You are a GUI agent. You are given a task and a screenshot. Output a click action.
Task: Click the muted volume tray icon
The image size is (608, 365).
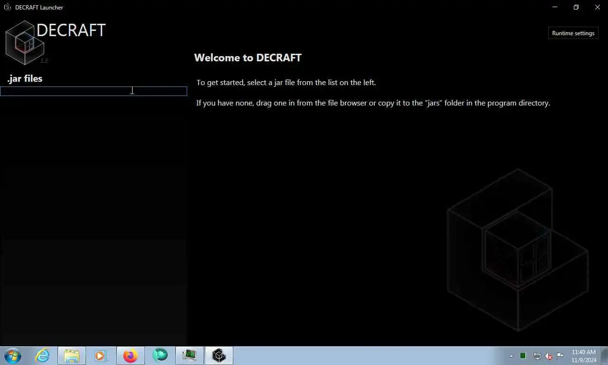[x=549, y=356]
